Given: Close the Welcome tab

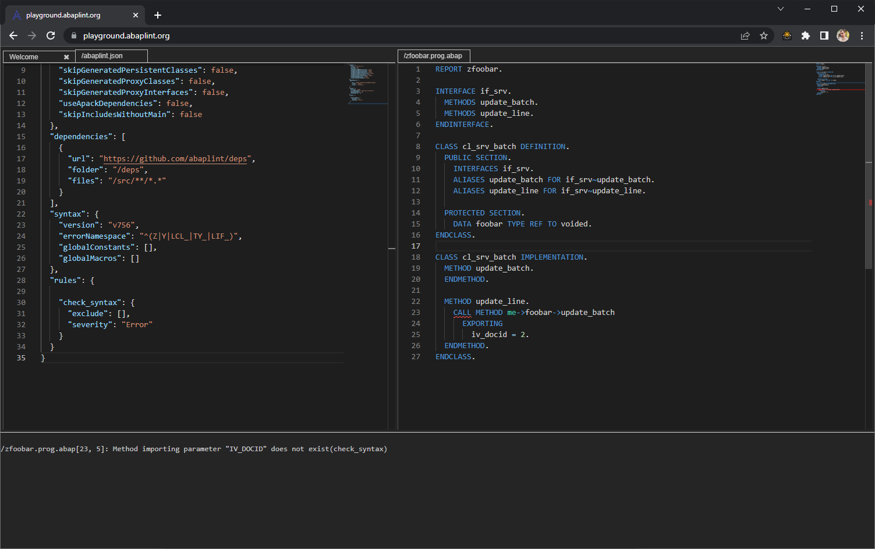Looking at the screenshot, I should [66, 56].
